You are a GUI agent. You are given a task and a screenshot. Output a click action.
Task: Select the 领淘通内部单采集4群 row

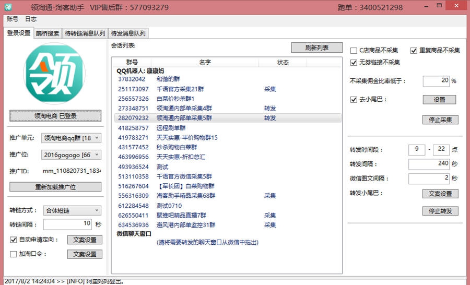(228, 108)
